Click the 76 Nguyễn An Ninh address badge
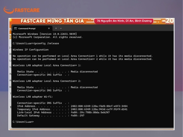The image size is (183, 137). click(124, 21)
